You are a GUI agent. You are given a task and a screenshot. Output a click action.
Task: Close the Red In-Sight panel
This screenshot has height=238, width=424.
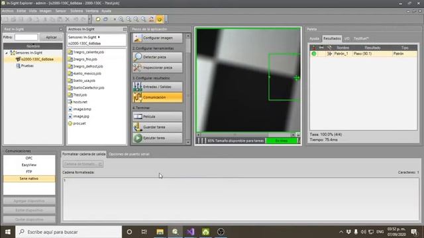pos(60,29)
